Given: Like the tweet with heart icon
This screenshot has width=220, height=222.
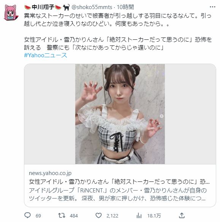Looking at the screenshot, I should [x=98, y=215].
